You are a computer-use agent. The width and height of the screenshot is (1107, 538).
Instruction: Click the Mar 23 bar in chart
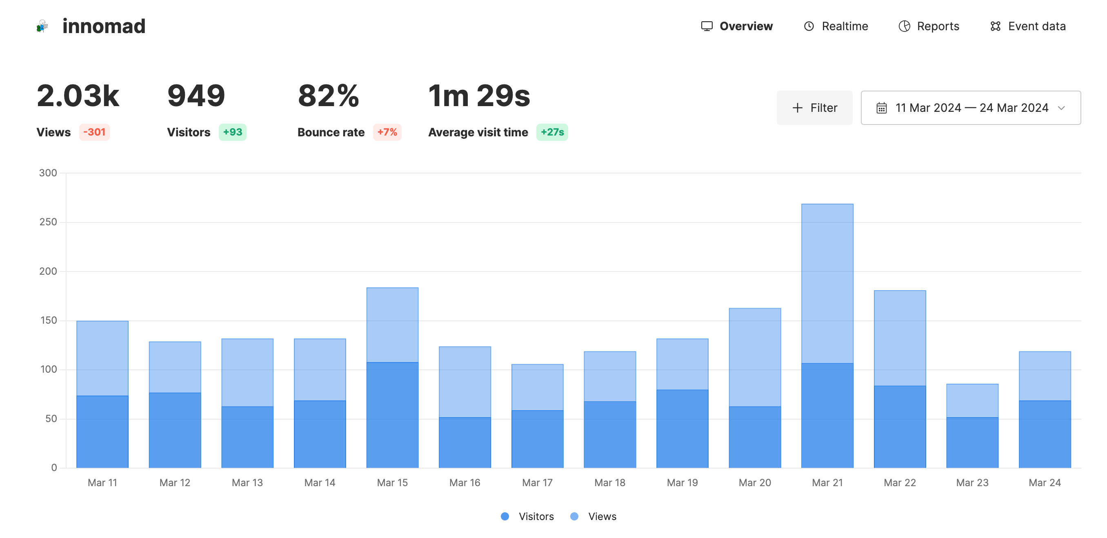click(x=972, y=426)
